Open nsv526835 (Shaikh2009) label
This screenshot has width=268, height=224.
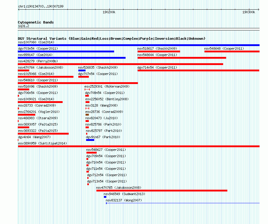click(98, 67)
